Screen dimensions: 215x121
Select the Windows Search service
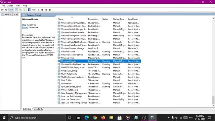click(99, 51)
